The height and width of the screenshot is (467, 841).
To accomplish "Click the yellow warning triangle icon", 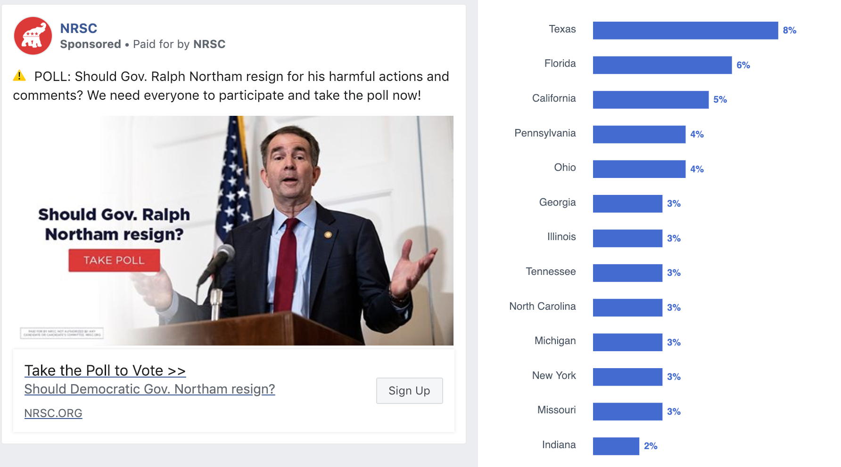I will [19, 76].
